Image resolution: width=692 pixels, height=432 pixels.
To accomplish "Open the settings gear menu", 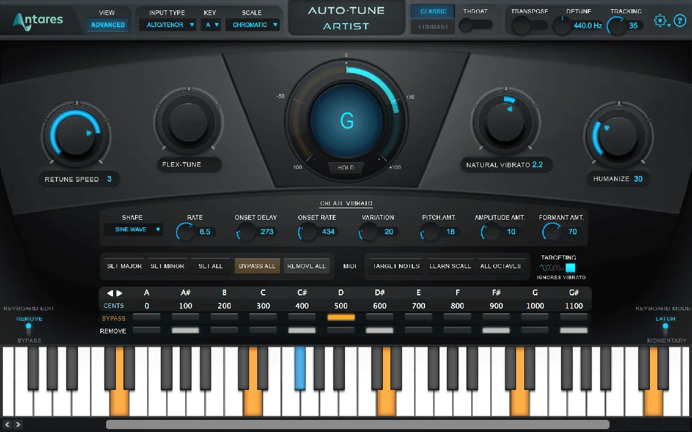I will coord(661,21).
